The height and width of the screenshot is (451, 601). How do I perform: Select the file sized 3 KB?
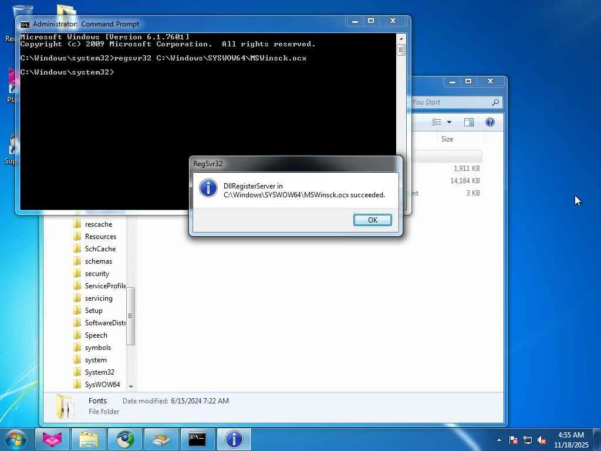click(x=473, y=193)
